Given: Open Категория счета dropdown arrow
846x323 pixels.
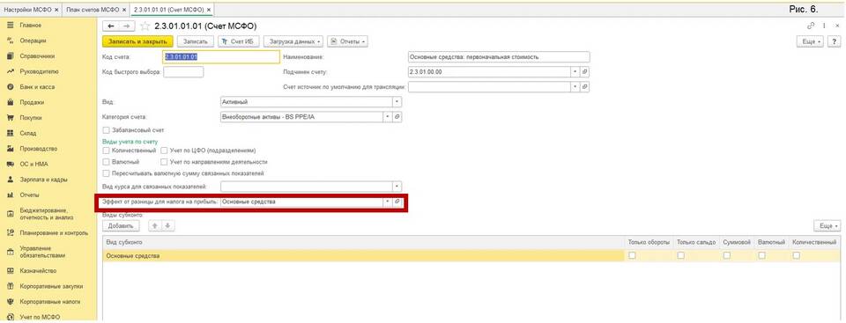Looking at the screenshot, I should point(388,116).
